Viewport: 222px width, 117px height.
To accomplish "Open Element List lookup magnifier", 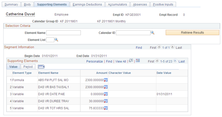I will (x=56, y=40).
